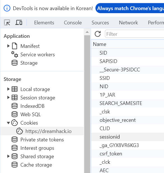Screen dimensions: 164x173
Task: Expand the Shared storage node
Action: click(8, 156)
